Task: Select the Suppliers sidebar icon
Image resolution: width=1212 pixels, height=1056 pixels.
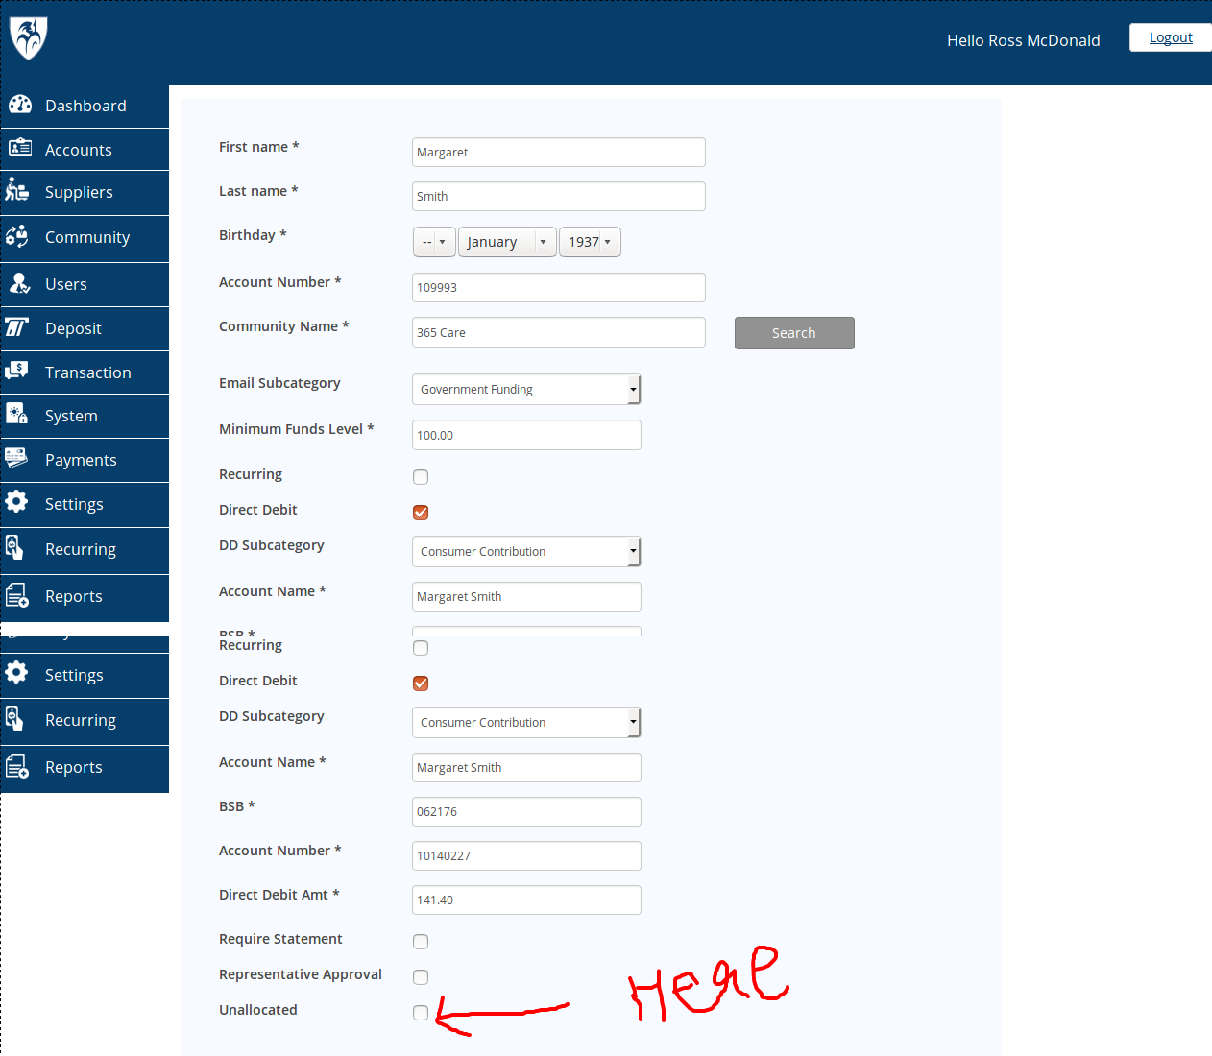Action: [17, 190]
